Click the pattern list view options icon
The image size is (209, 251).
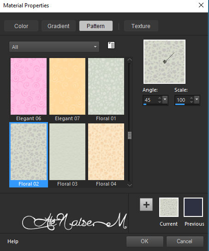pos(111,45)
